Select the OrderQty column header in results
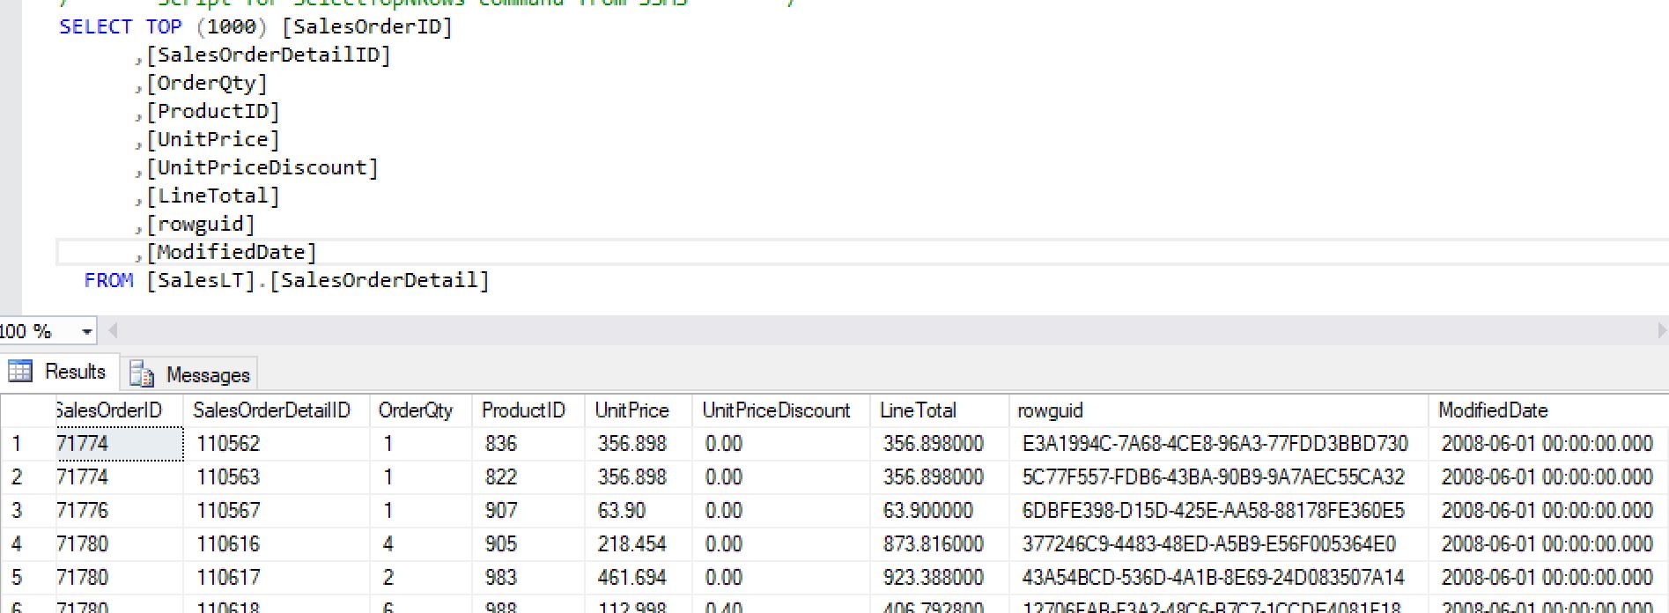The image size is (1669, 613). tap(422, 410)
